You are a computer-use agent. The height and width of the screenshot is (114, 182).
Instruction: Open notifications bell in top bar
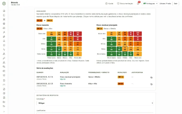click(x=138, y=4)
